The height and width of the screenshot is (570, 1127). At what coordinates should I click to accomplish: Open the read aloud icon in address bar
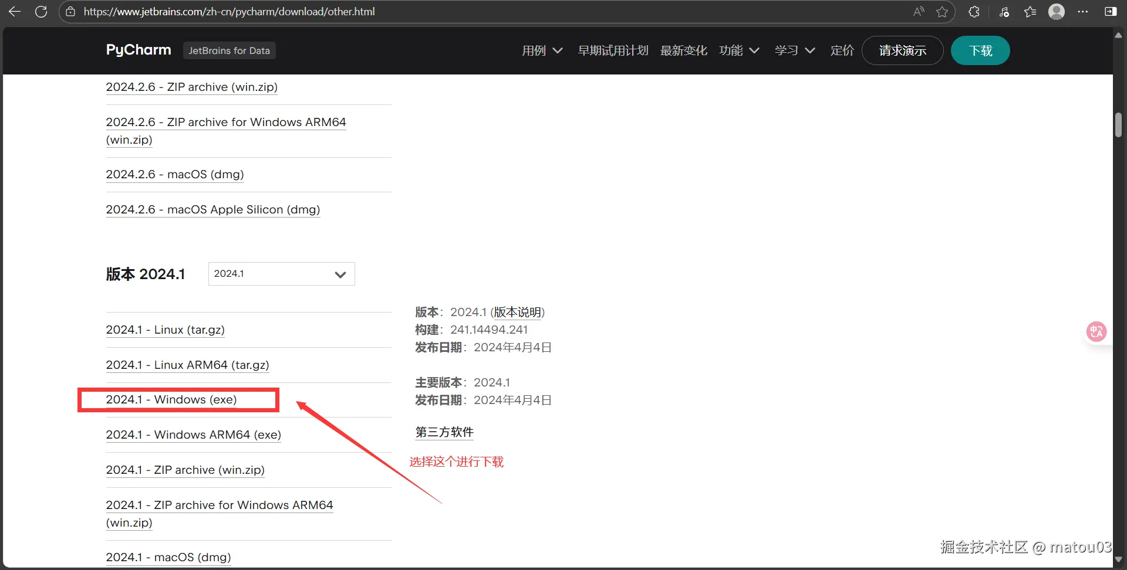(x=919, y=12)
